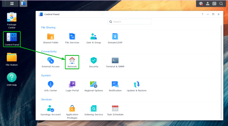Open Login Portal settings
Screen dimensions: 228x126
tap(72, 84)
